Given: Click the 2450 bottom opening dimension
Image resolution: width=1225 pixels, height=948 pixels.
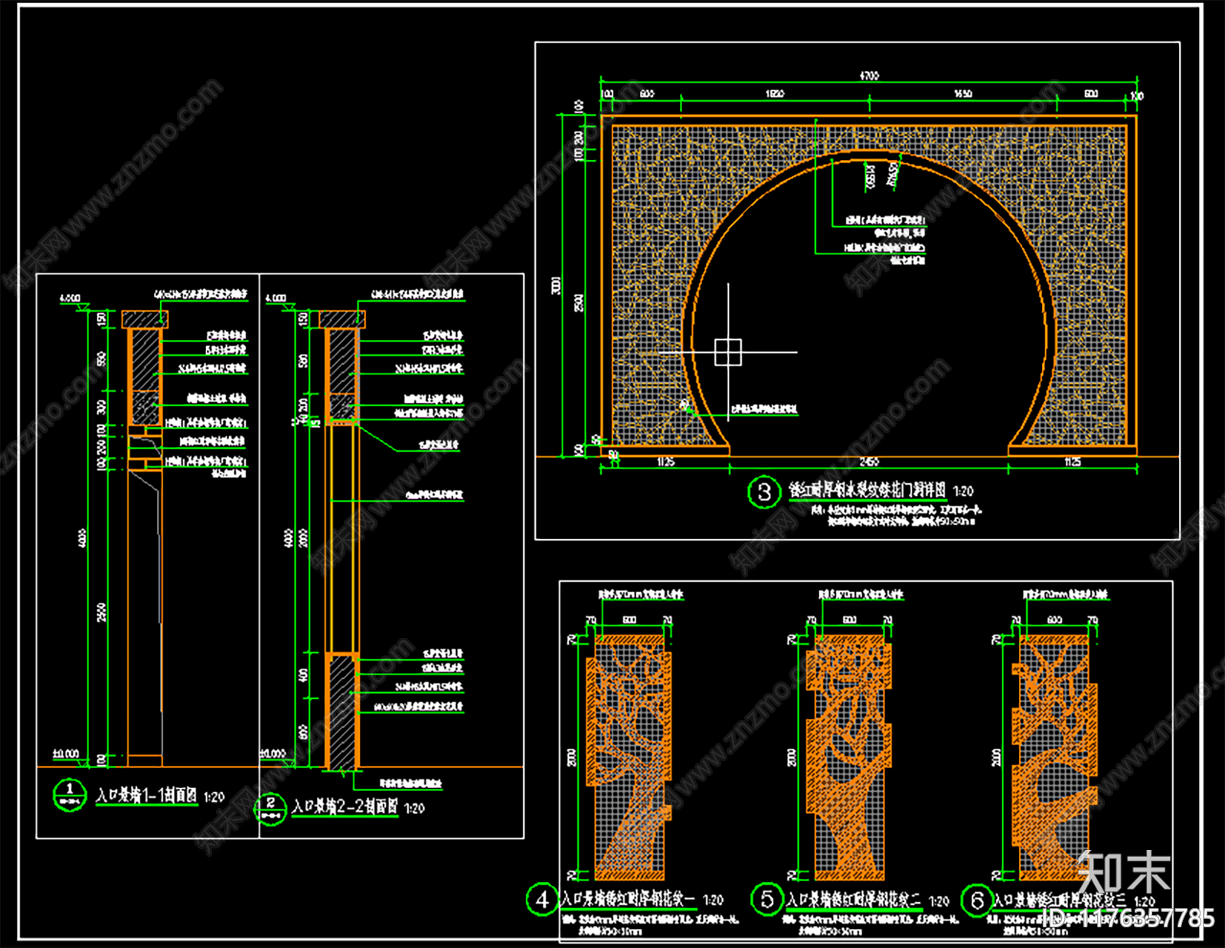Looking at the screenshot, I should [x=869, y=462].
